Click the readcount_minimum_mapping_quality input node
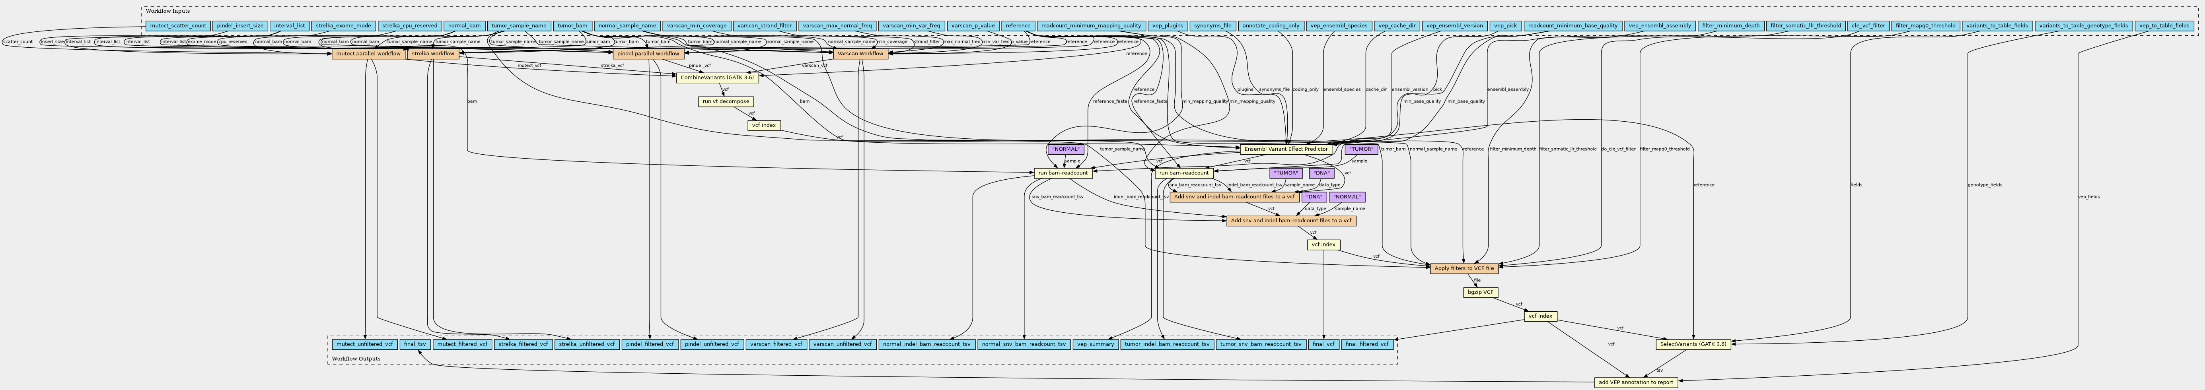Viewport: 2205px width, 390px height. (x=1092, y=26)
